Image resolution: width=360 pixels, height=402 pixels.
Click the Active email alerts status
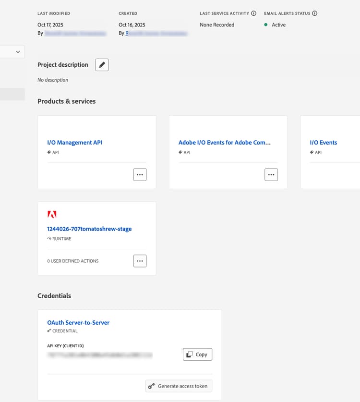click(x=278, y=25)
